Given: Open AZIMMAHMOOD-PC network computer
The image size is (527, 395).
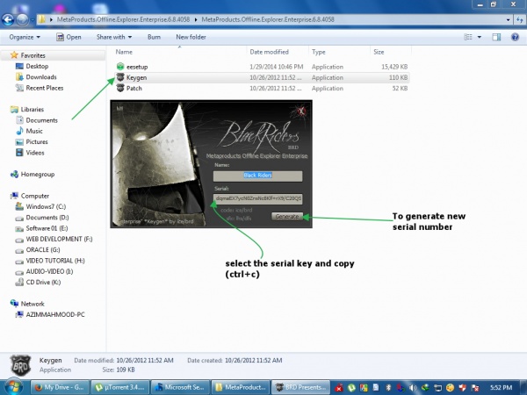Looking at the screenshot, I should point(55,314).
